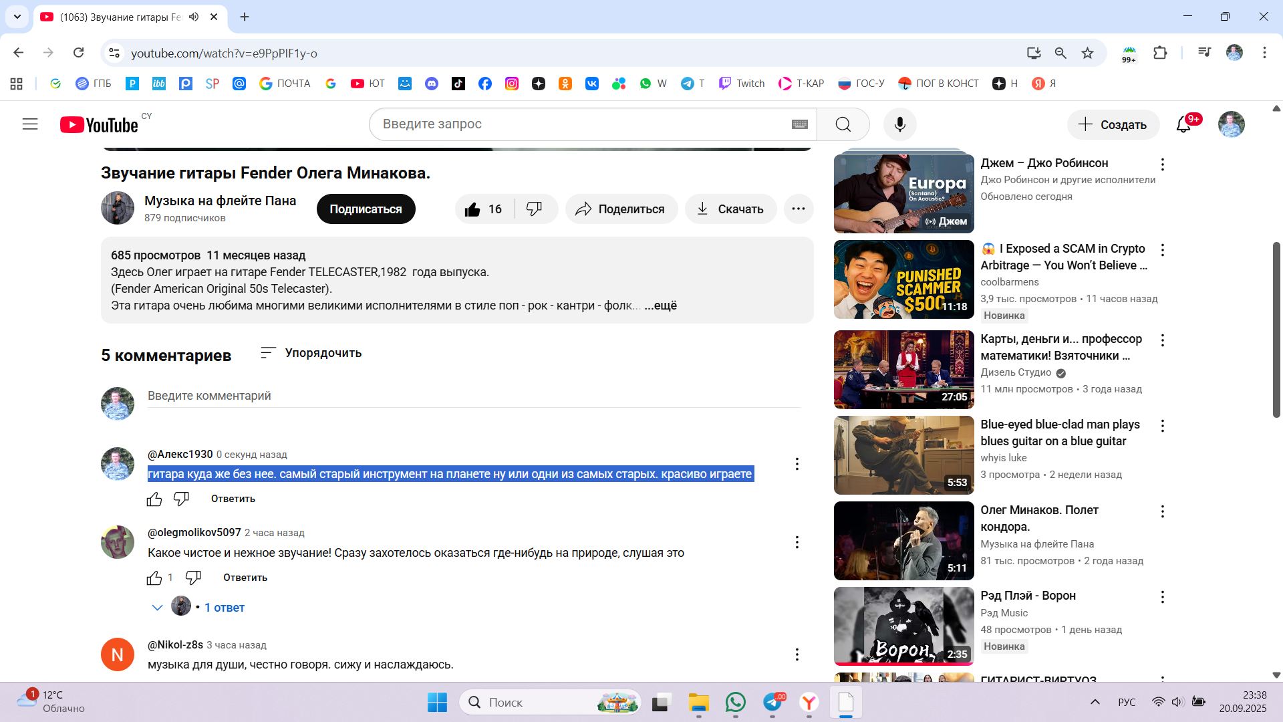Open more actions menu for the video

[x=798, y=209]
